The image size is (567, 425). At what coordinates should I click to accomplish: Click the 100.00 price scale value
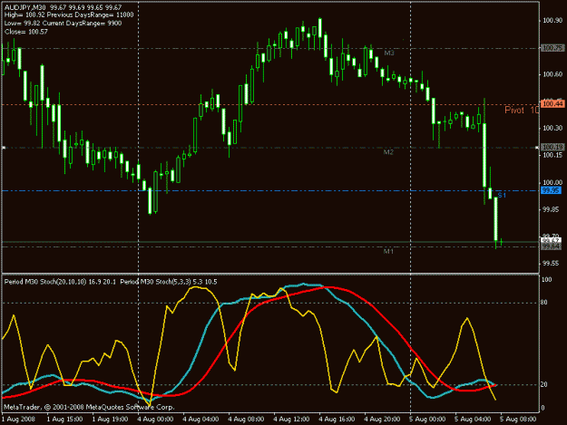(552, 182)
